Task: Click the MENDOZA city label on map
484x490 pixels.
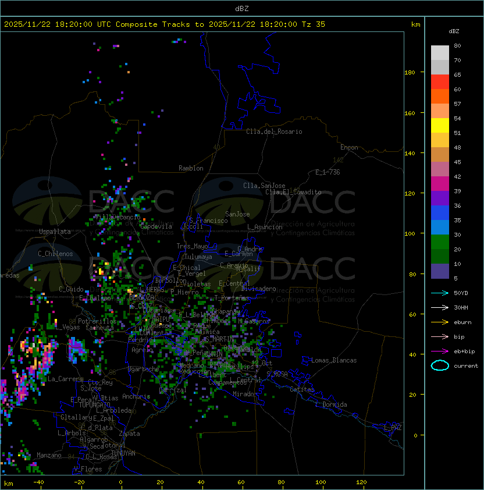Action: [x=141, y=297]
